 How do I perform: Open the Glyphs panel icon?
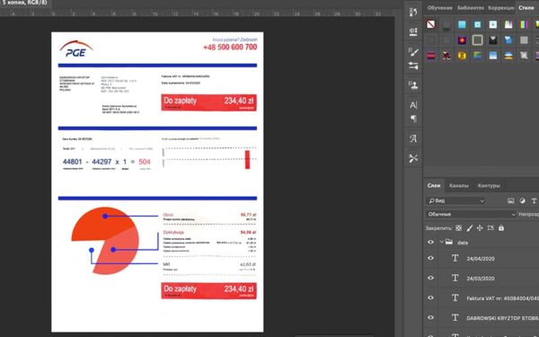click(x=413, y=138)
